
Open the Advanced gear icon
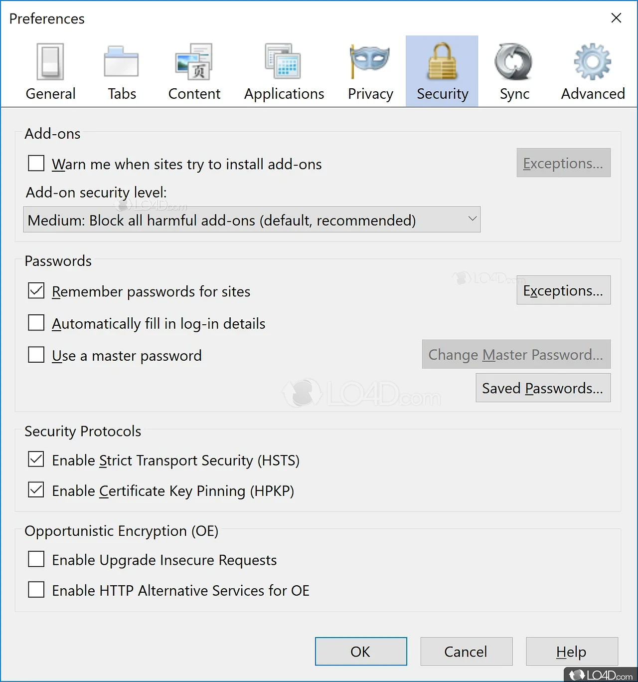[592, 62]
